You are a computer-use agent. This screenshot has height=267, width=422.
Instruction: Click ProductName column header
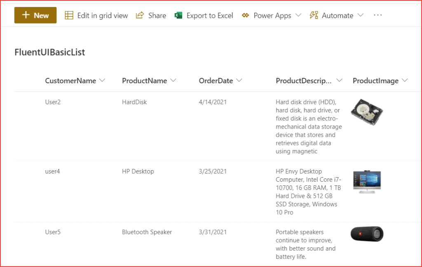click(x=145, y=81)
